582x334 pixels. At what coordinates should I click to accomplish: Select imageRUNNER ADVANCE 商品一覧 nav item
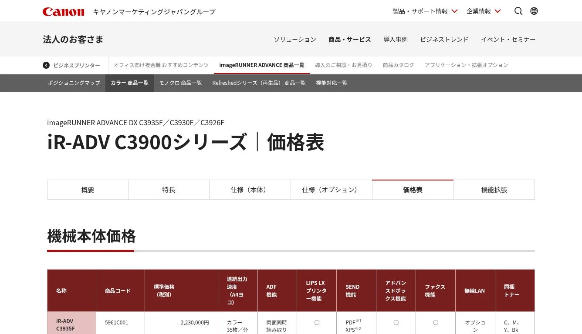(x=262, y=65)
